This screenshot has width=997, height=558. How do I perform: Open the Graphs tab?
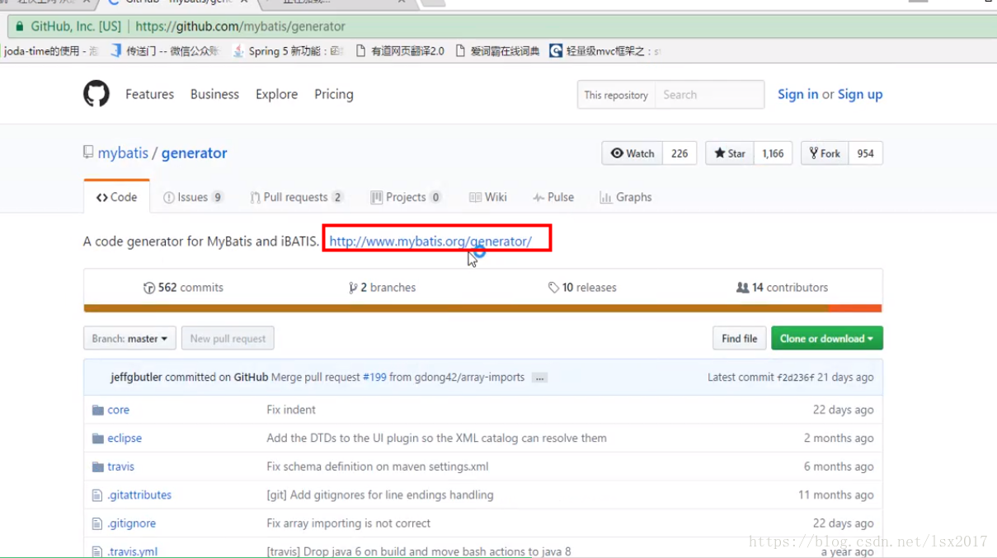click(626, 197)
